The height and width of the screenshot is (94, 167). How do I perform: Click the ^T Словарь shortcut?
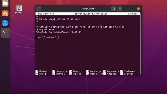110,74
